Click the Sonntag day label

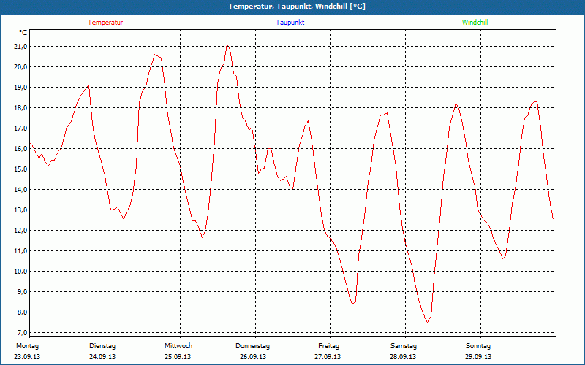pos(478,346)
